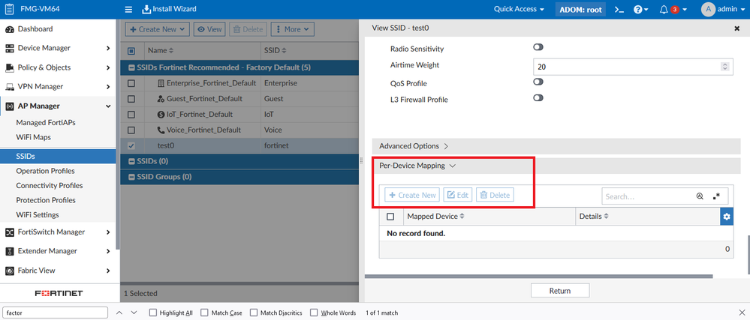
Task: Enable the L3 Firewall Profile toggle
Action: 538,98
